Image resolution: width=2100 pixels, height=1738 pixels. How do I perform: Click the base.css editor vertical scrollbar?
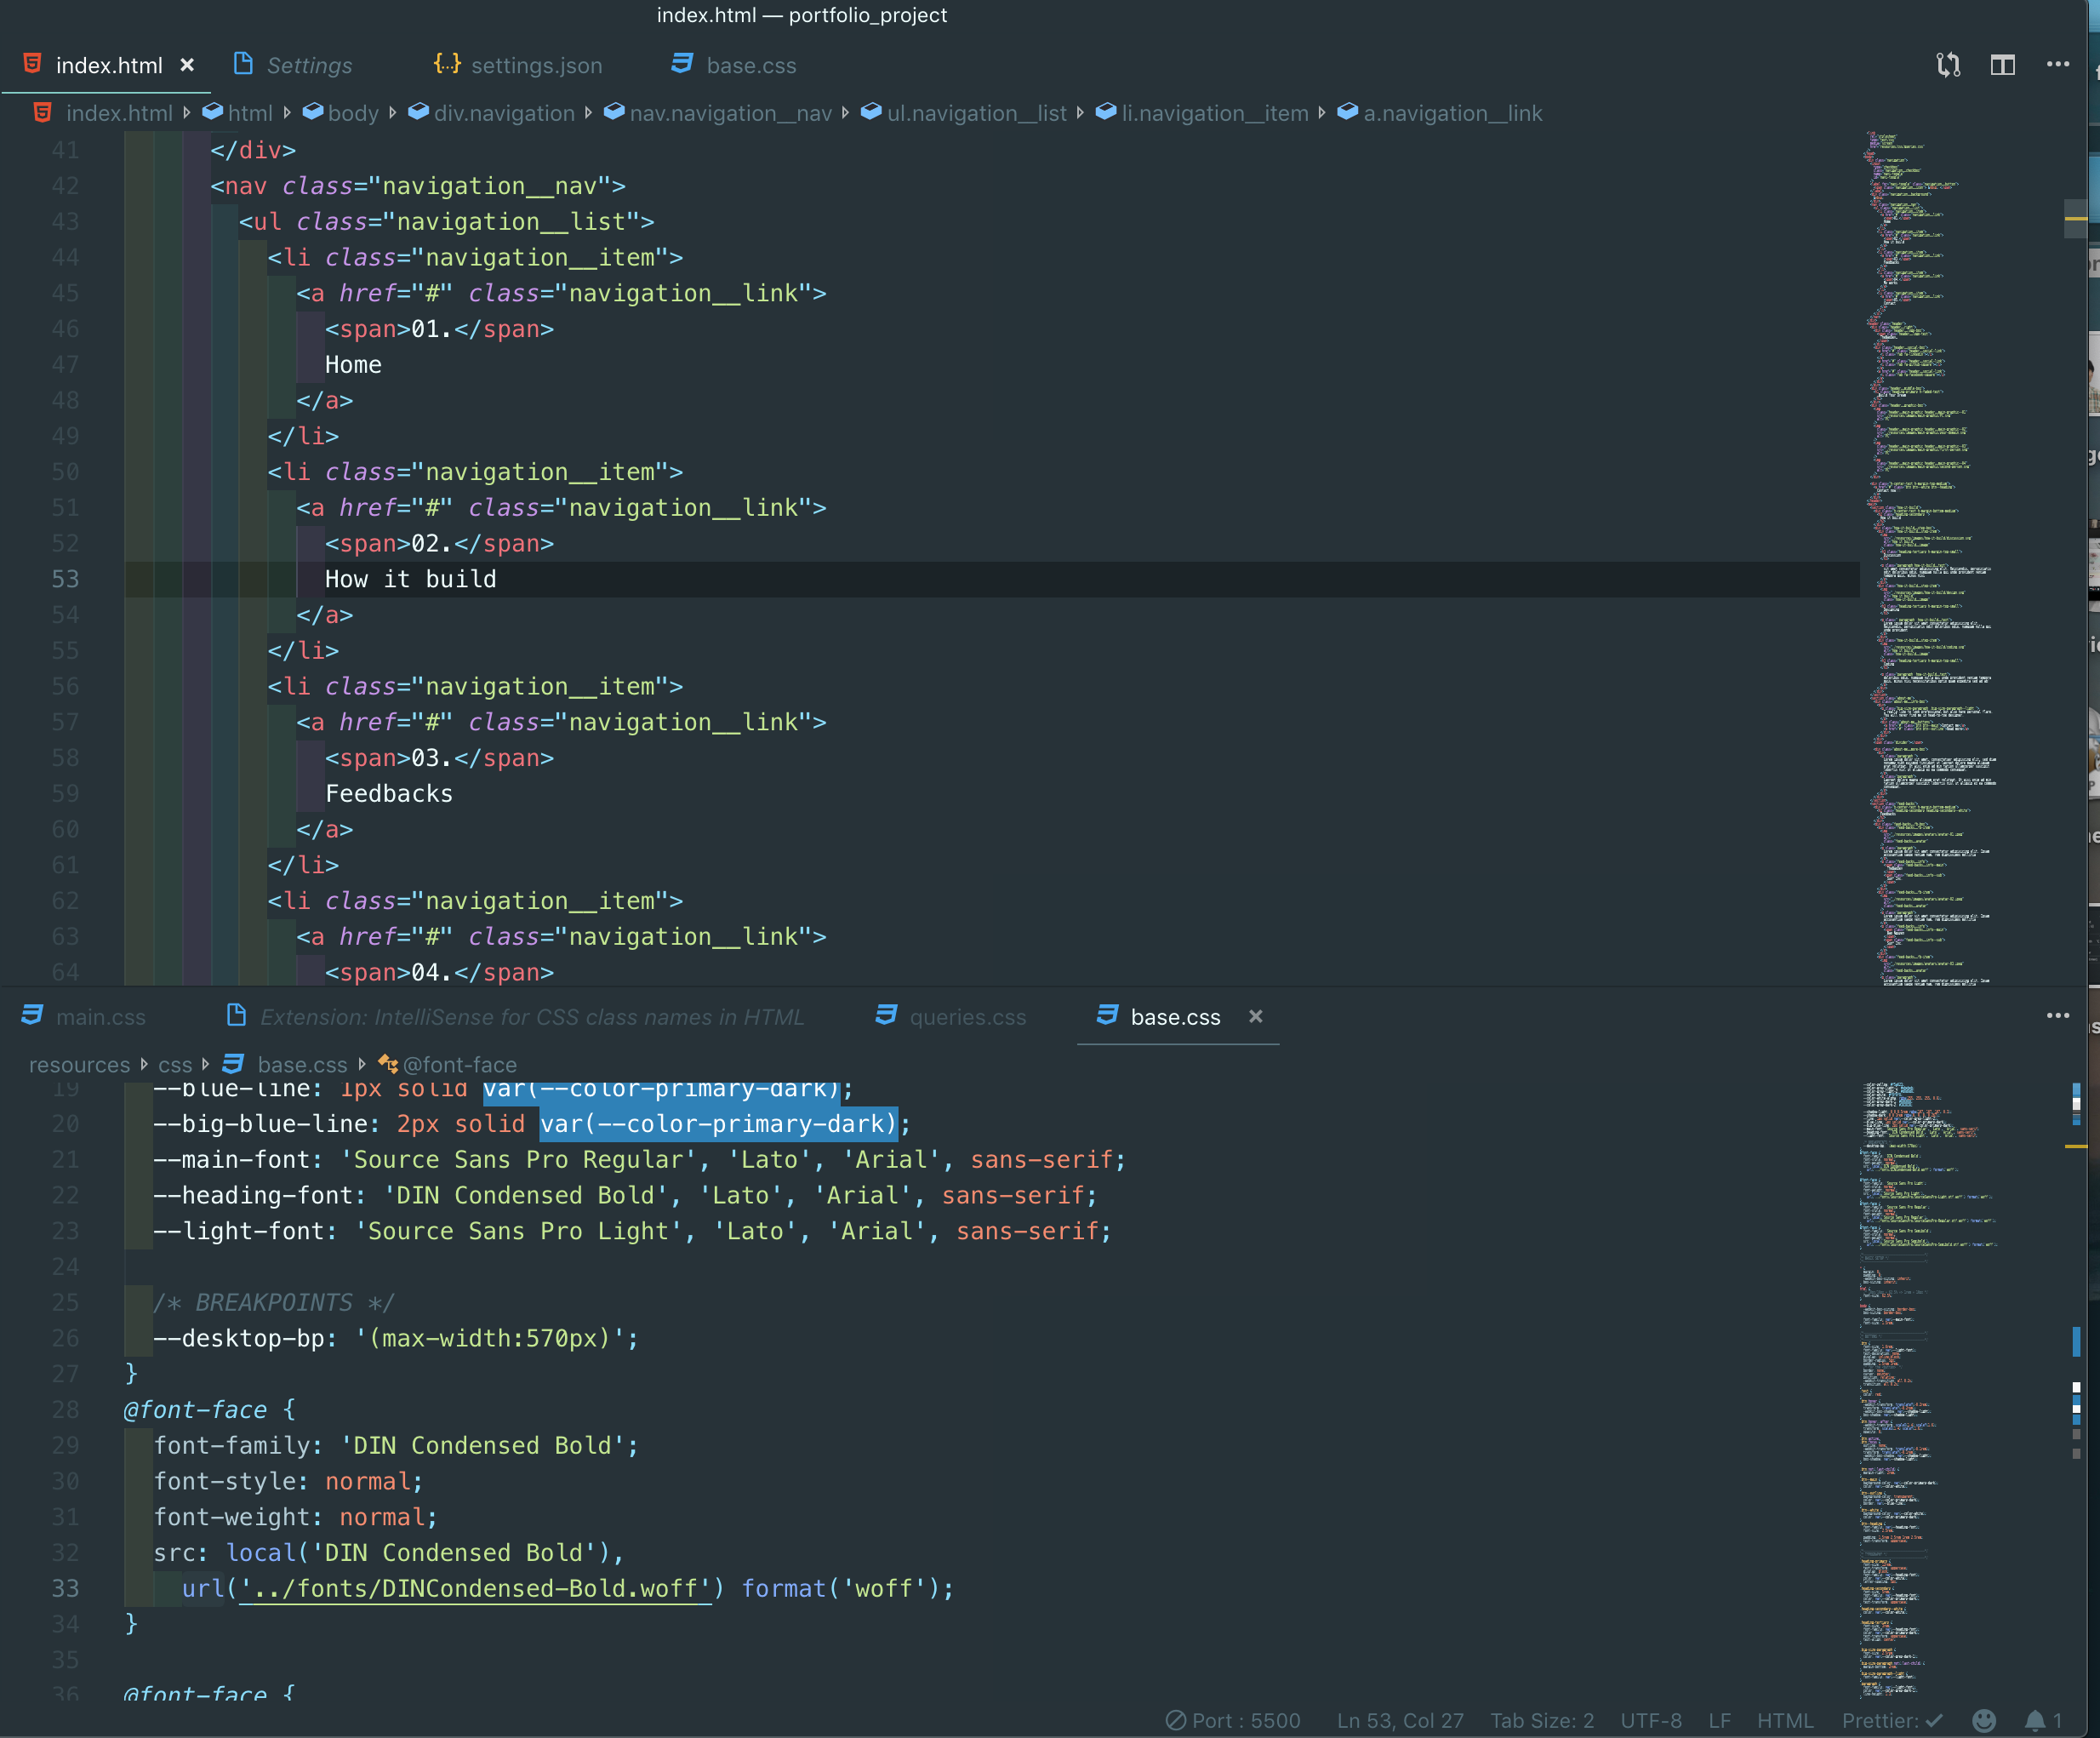point(2076,1390)
